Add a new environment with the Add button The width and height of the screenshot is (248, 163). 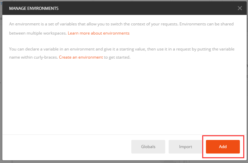[x=223, y=147]
